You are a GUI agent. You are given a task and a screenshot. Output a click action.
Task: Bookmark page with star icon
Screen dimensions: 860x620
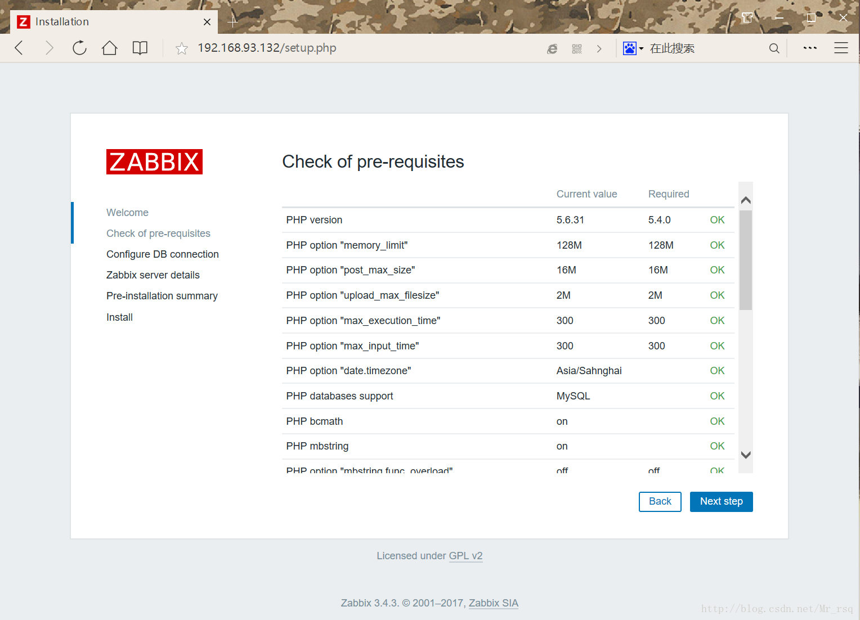click(181, 49)
